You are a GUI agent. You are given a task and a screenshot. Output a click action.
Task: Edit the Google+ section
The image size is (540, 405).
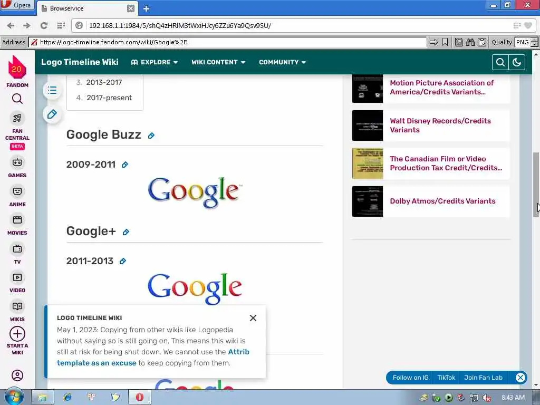click(126, 232)
